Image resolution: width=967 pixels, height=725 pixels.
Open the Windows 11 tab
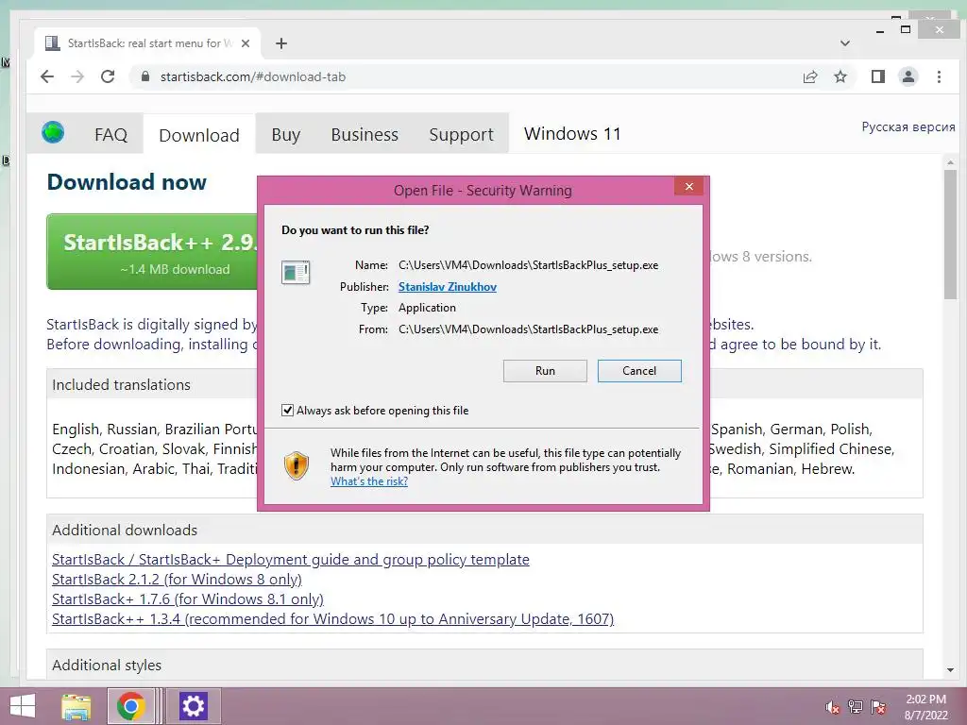572,134
